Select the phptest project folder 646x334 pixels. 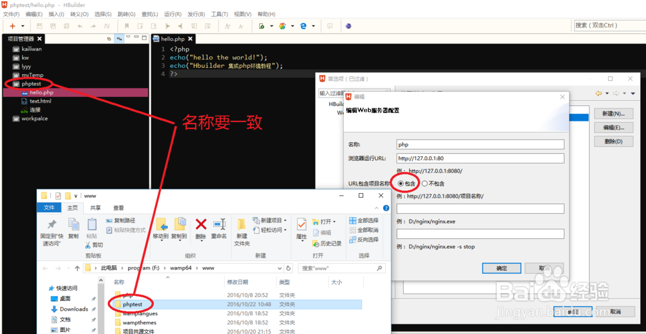click(31, 83)
